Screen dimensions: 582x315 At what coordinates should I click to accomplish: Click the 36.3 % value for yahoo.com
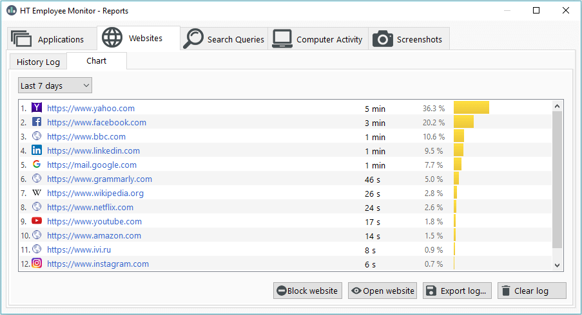coord(434,109)
